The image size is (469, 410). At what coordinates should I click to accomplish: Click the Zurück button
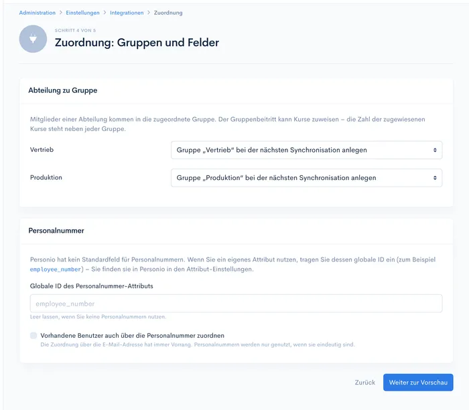(365, 382)
